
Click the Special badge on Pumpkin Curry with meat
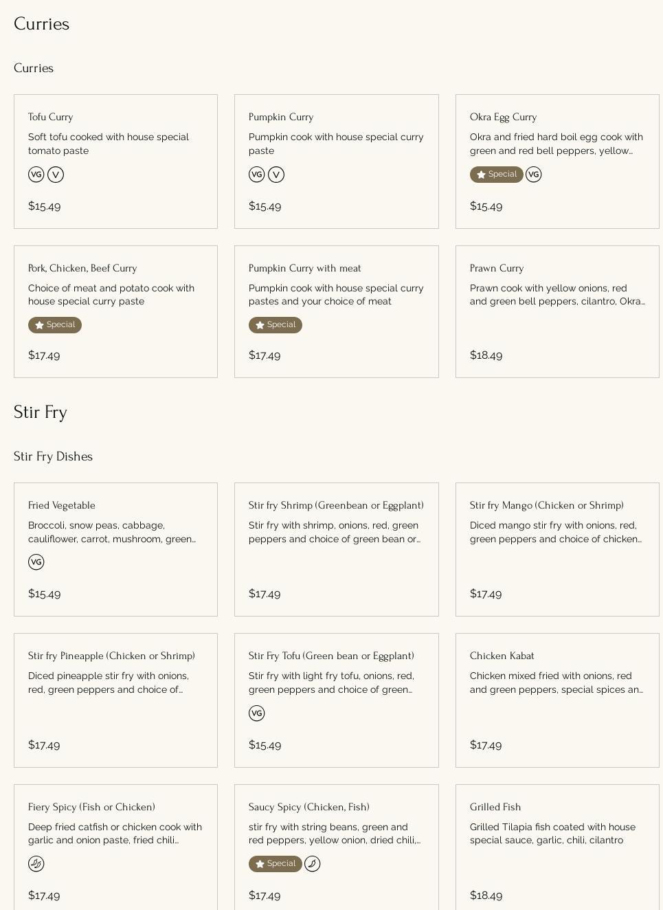276,325
